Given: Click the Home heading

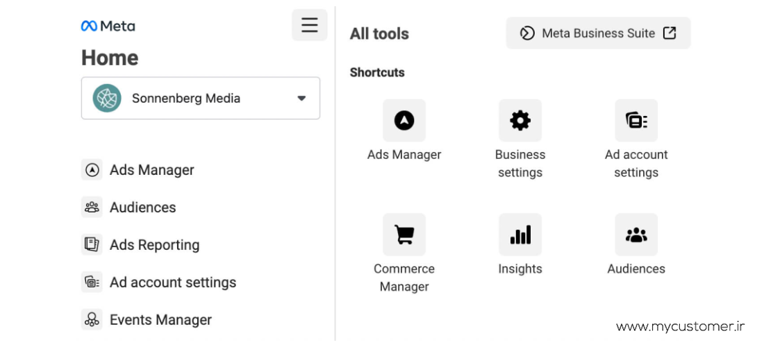Looking at the screenshot, I should (110, 58).
